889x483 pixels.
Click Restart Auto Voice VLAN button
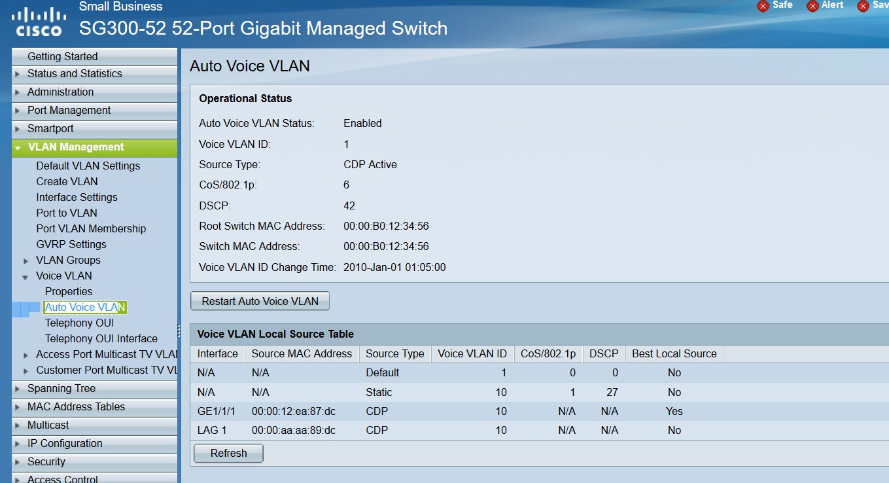coord(260,301)
